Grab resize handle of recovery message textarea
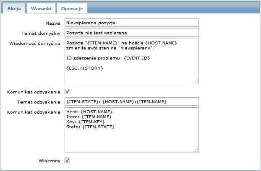 tap(196, 150)
